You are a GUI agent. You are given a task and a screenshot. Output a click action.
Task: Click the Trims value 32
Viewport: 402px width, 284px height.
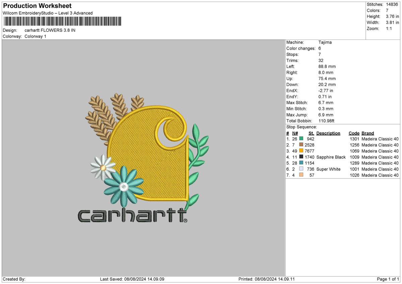pos(321,61)
